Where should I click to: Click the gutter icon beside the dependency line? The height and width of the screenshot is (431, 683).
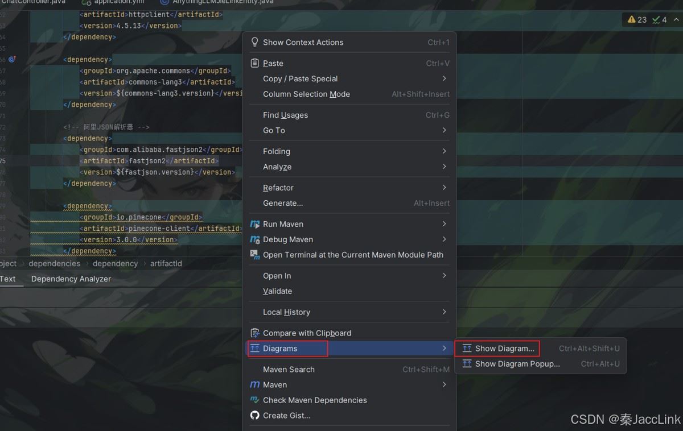tap(13, 59)
